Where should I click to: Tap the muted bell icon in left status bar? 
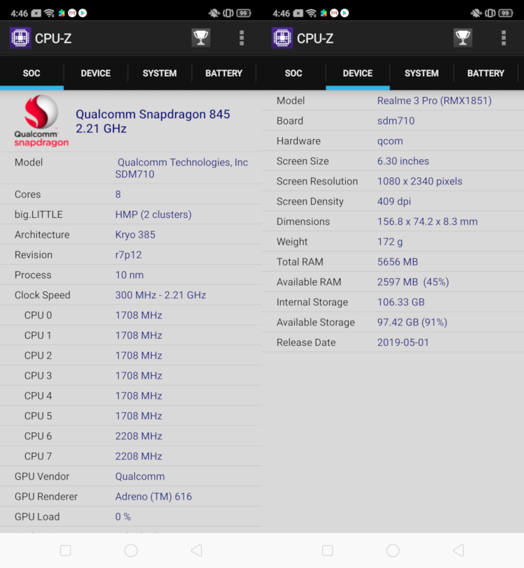pyautogui.click(x=214, y=13)
